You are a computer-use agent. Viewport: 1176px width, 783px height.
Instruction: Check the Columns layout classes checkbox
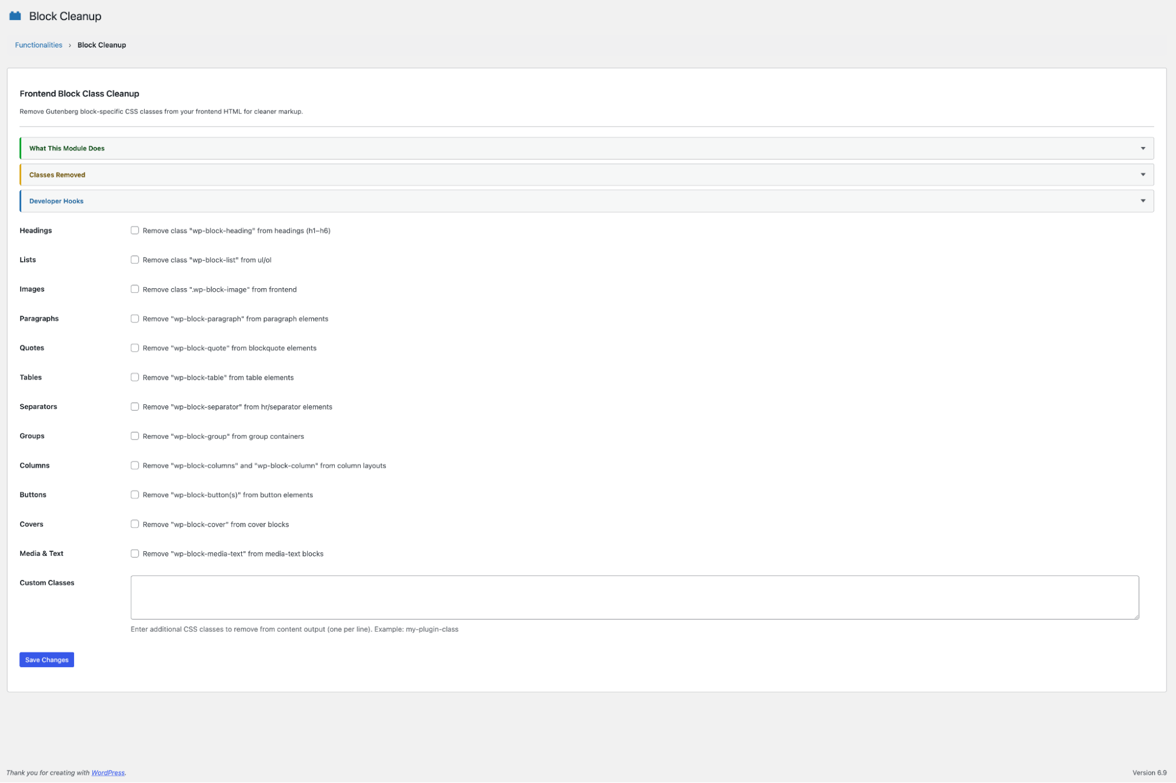[x=135, y=466]
